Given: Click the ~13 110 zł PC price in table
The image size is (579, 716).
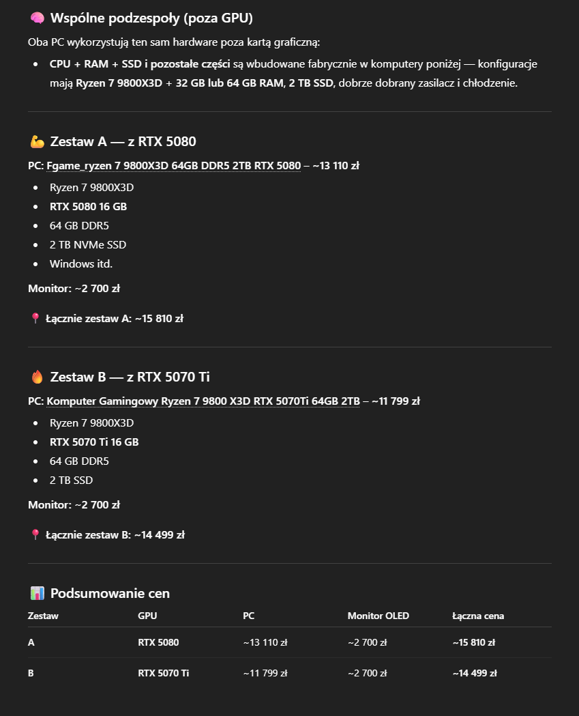Looking at the screenshot, I should (265, 642).
